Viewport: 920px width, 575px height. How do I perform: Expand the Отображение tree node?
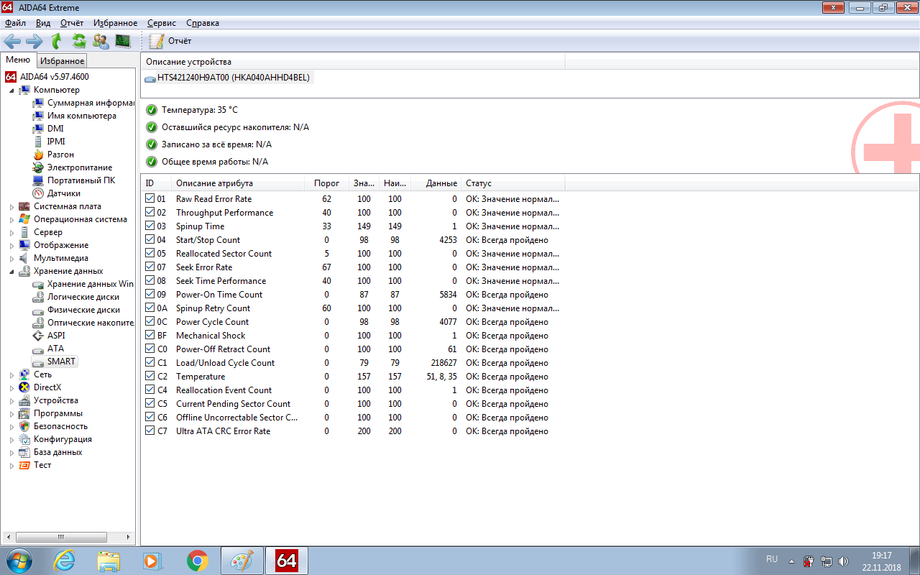click(11, 246)
